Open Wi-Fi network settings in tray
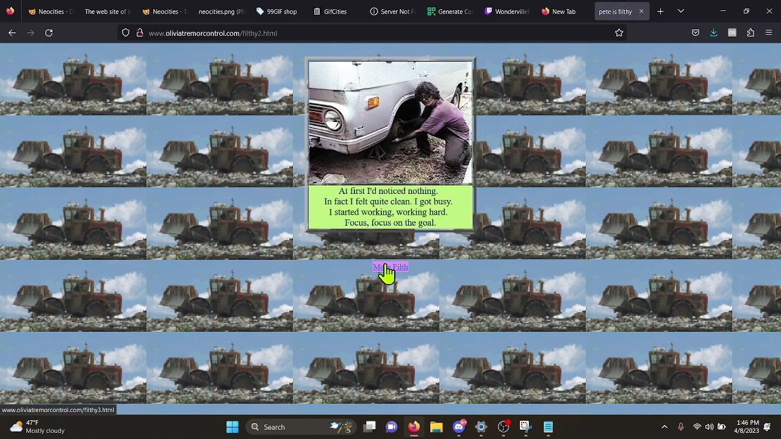 [697, 427]
